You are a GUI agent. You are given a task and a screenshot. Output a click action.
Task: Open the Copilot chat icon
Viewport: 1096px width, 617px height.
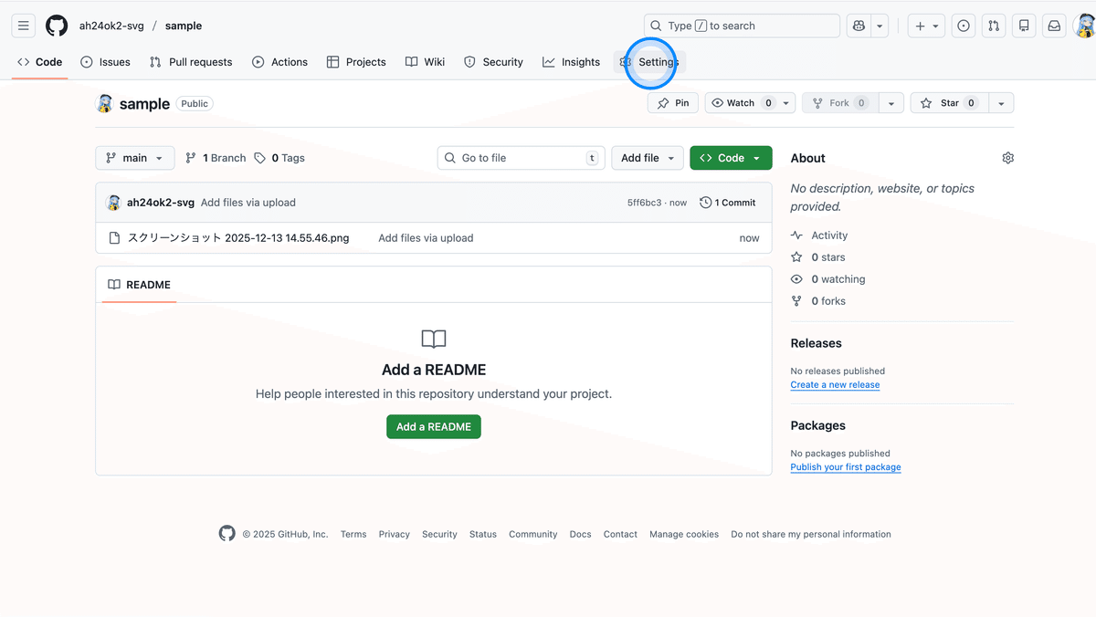(859, 26)
